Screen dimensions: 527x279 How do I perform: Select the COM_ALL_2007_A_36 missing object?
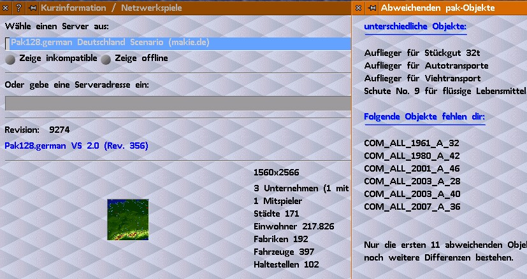pyautogui.click(x=411, y=207)
